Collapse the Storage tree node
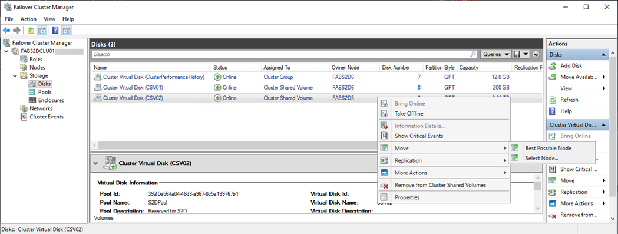The image size is (618, 234). 15,76
